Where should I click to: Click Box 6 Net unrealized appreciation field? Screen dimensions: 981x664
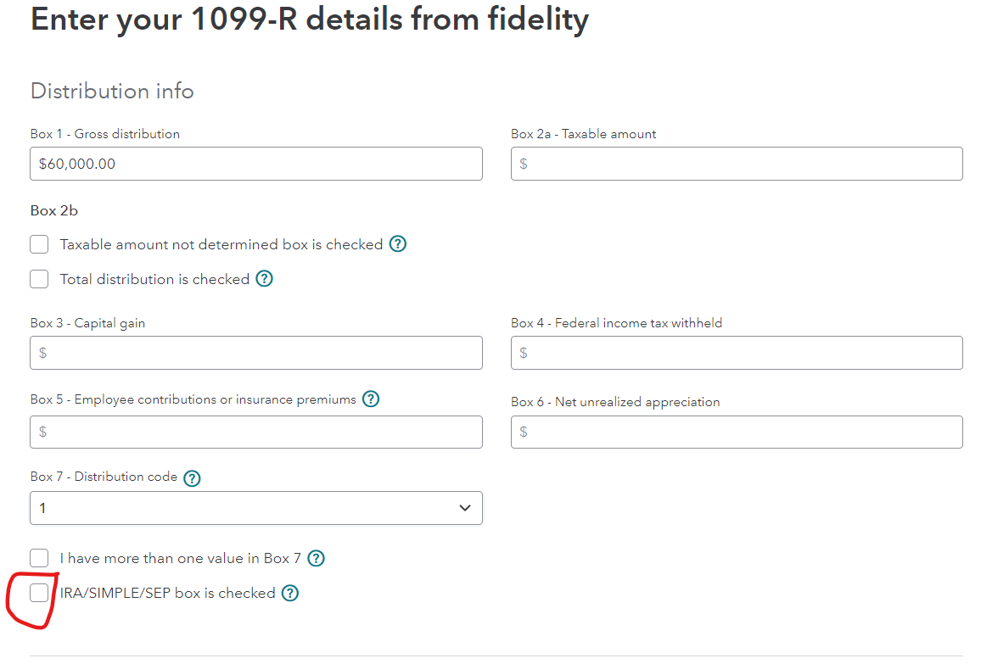click(736, 432)
